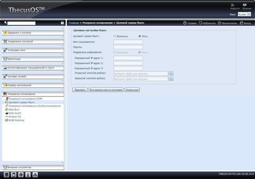Screen dimensions: 255x179
Task: Focus the menu search input field
Action: click(21, 23)
